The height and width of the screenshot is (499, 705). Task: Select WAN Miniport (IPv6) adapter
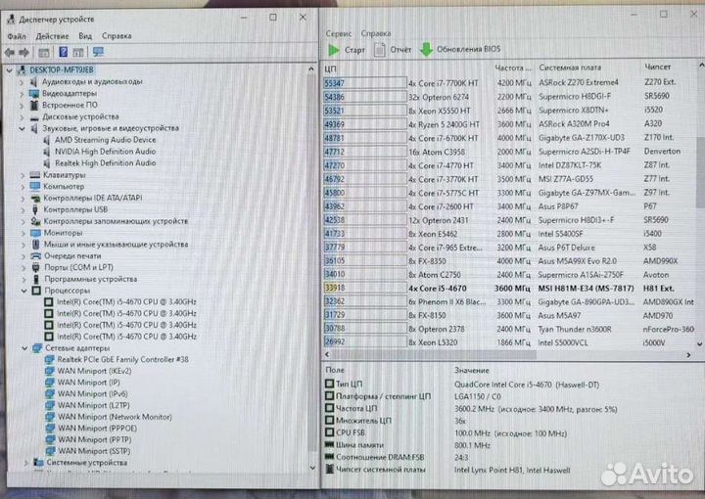(93, 394)
